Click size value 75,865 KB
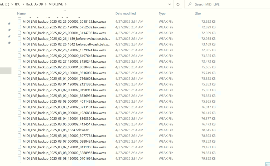270x166 pixels. [x=208, y=101]
